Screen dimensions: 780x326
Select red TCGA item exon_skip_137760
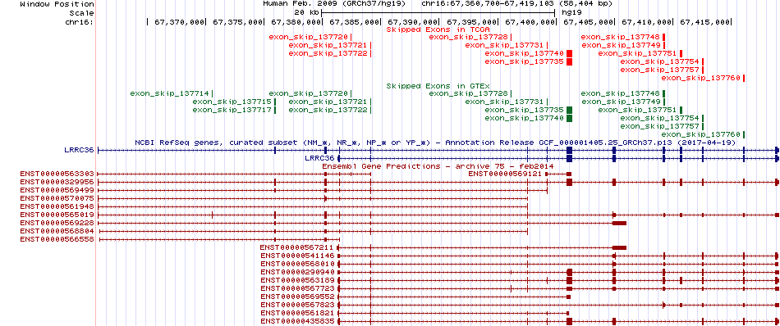701,78
